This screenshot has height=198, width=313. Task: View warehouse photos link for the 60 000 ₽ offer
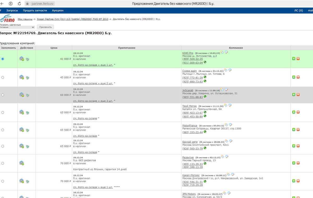[x=93, y=101]
